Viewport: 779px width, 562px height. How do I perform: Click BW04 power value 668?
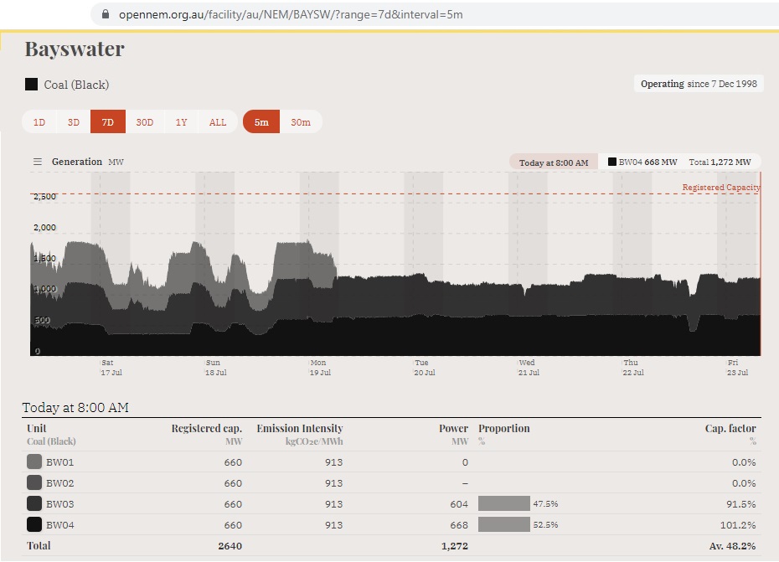pyautogui.click(x=459, y=525)
